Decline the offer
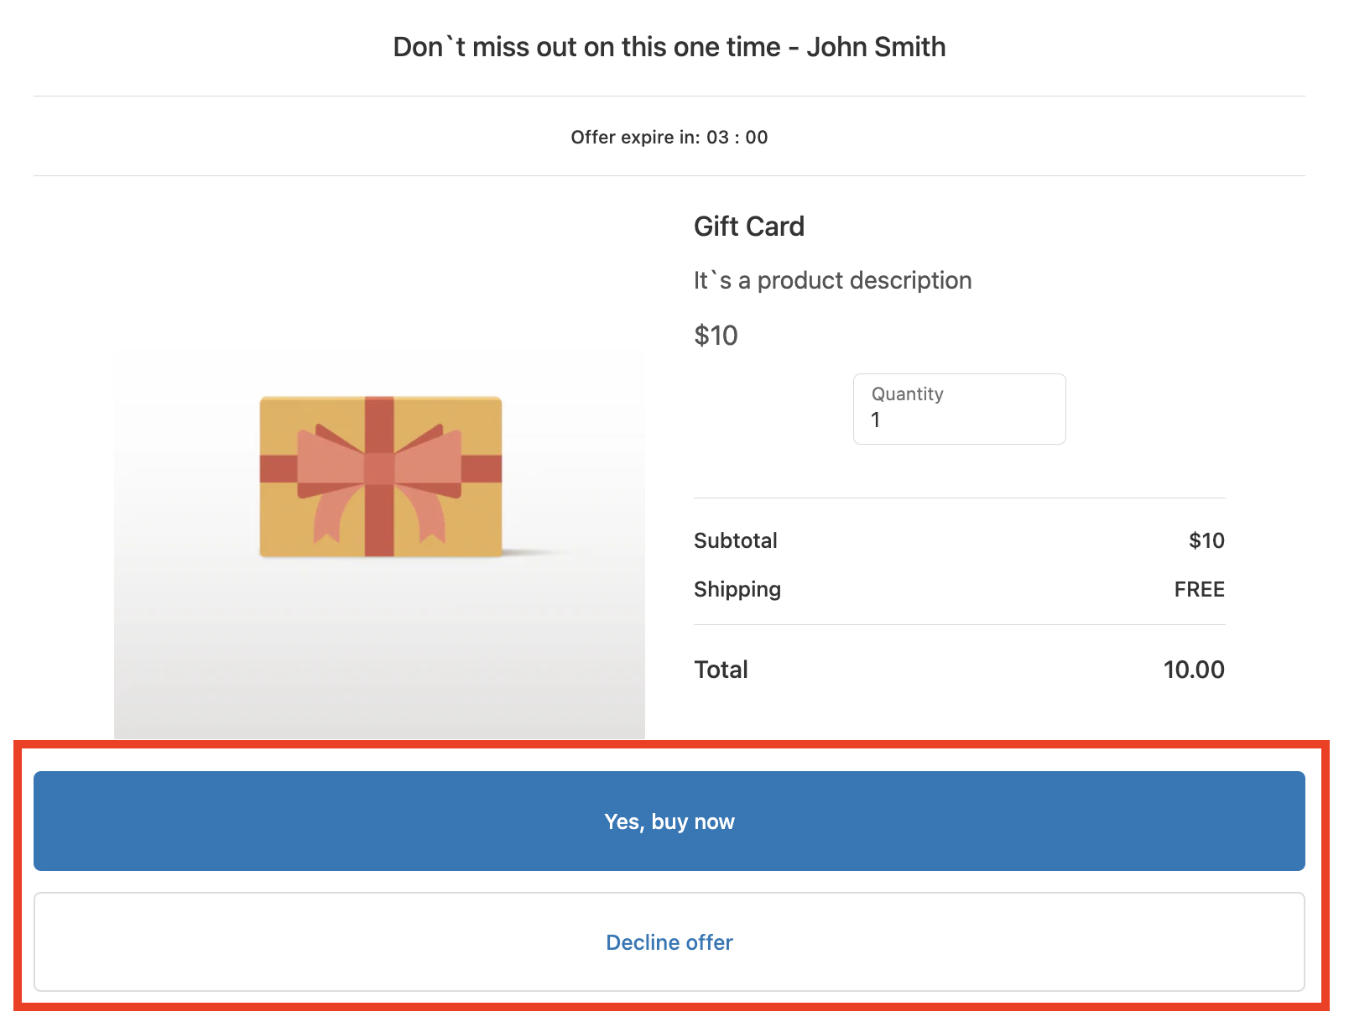This screenshot has width=1349, height=1022. click(x=669, y=942)
